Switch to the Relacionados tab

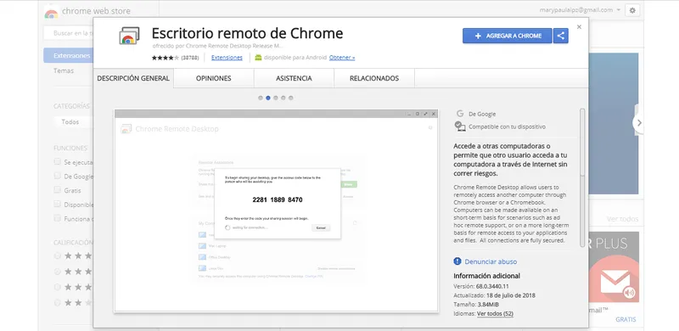pyautogui.click(x=374, y=78)
